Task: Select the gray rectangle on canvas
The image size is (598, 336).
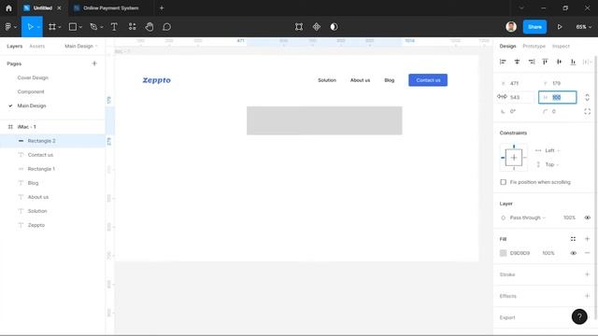Action: pos(324,120)
